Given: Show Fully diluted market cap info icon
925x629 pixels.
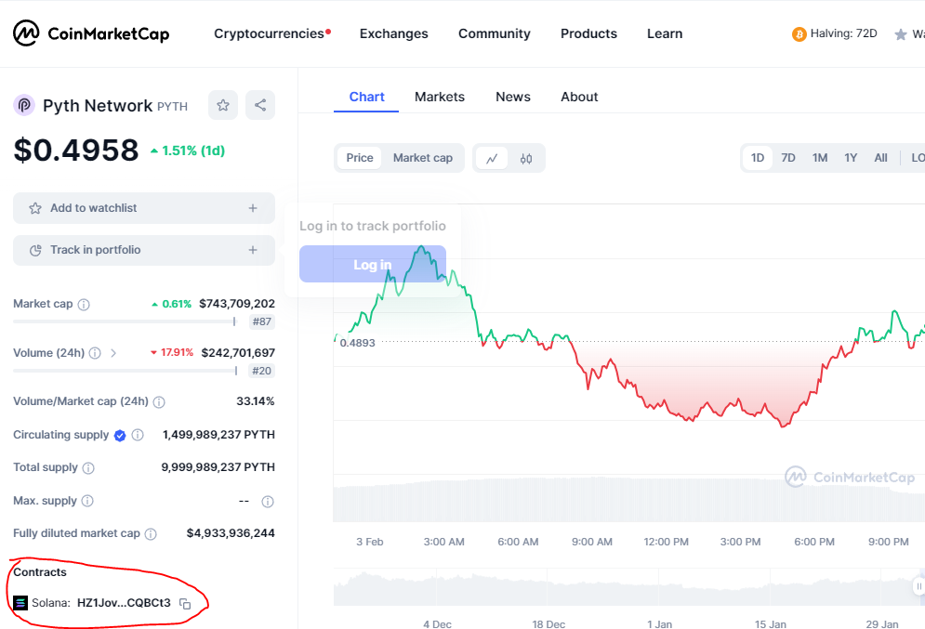Looking at the screenshot, I should tap(151, 534).
